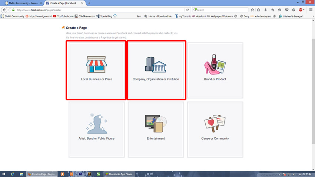
Task: Bookmark this page with the star icon
Action: coord(252,10)
